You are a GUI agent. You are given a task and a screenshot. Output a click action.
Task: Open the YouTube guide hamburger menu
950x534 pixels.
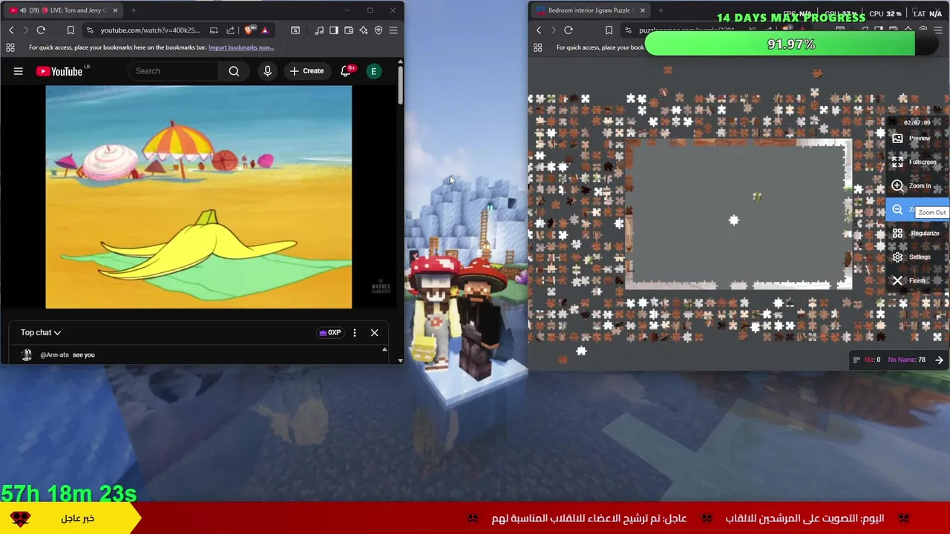coord(19,71)
